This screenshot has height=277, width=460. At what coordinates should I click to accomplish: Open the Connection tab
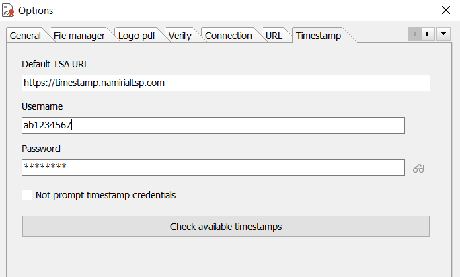pyautogui.click(x=228, y=36)
